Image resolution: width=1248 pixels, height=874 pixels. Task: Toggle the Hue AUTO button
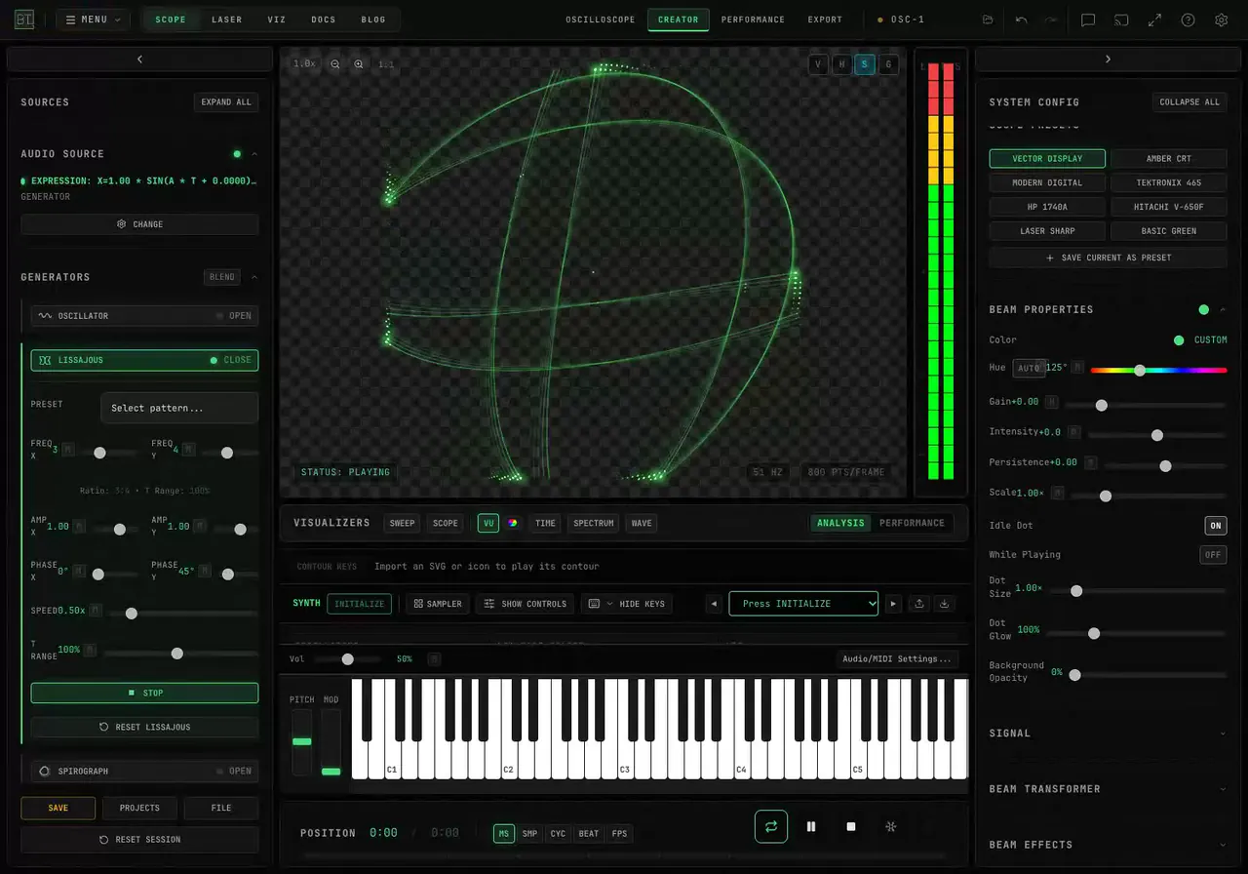[x=1029, y=369]
